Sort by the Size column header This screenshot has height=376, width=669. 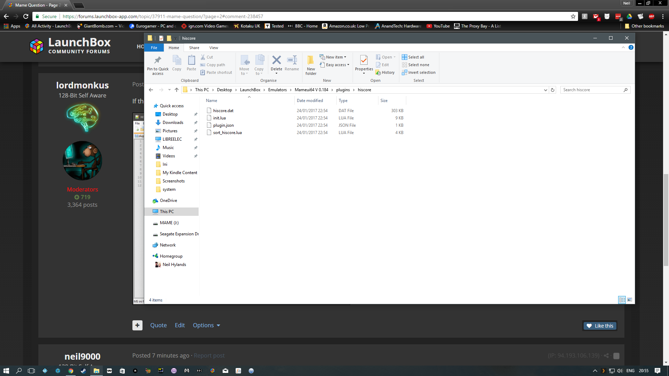[392, 101]
